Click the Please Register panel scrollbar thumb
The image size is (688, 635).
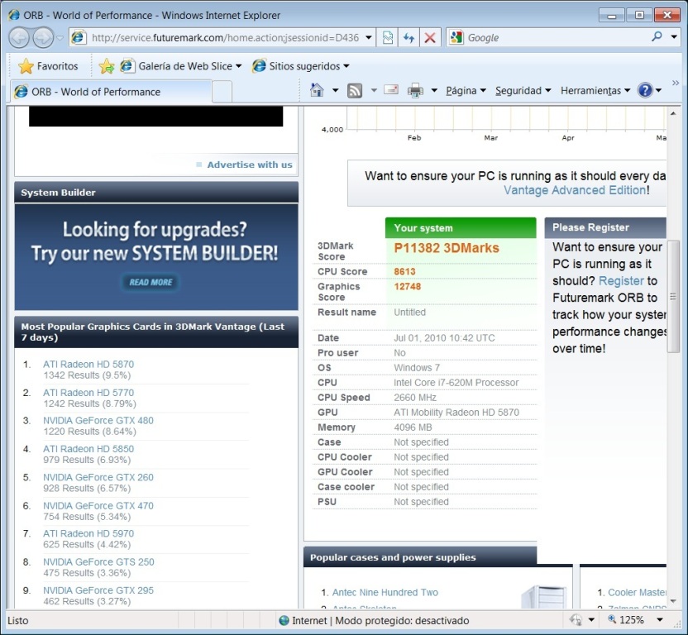pyautogui.click(x=673, y=297)
